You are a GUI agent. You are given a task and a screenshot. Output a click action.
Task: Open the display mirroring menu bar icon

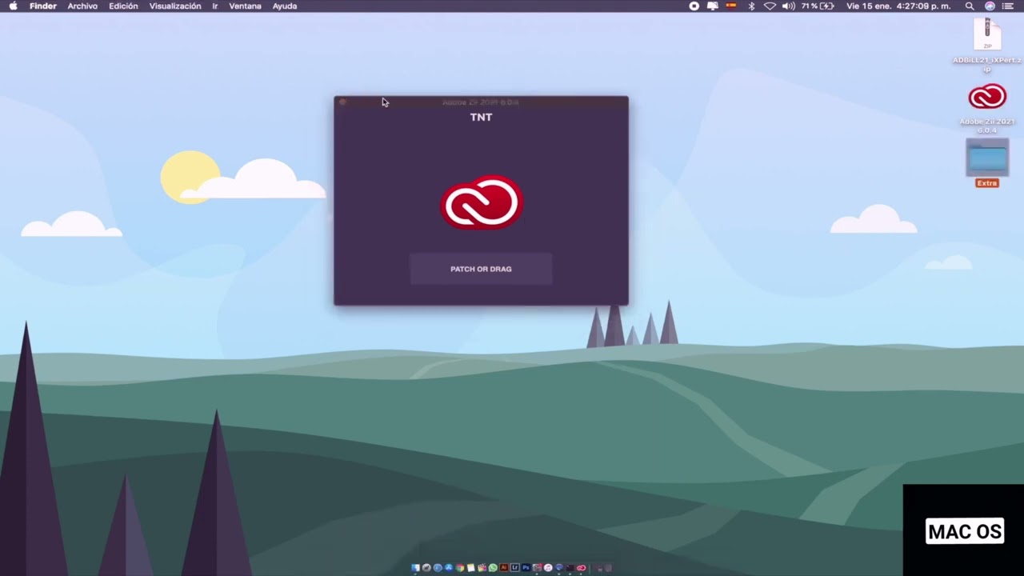tap(713, 6)
